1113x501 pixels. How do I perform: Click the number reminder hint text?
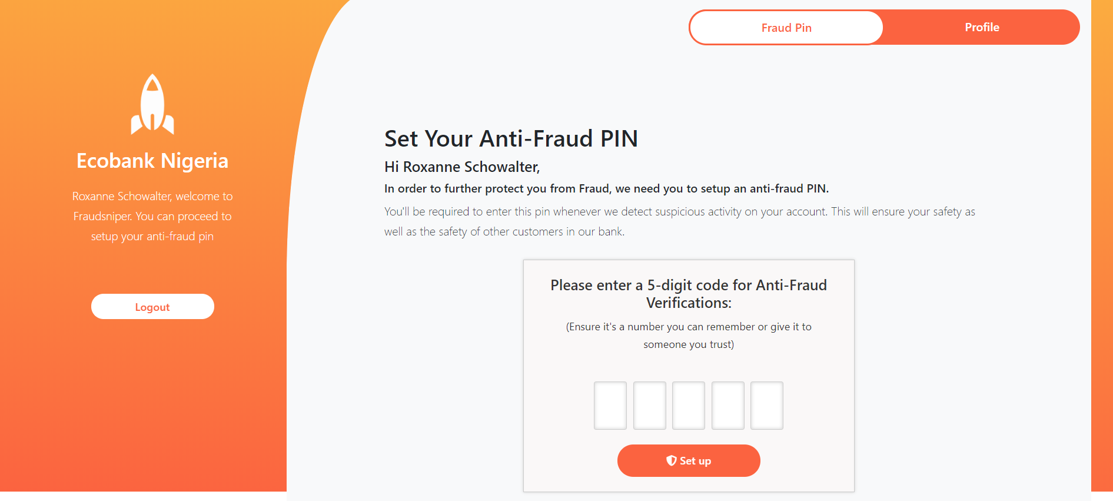(x=689, y=336)
